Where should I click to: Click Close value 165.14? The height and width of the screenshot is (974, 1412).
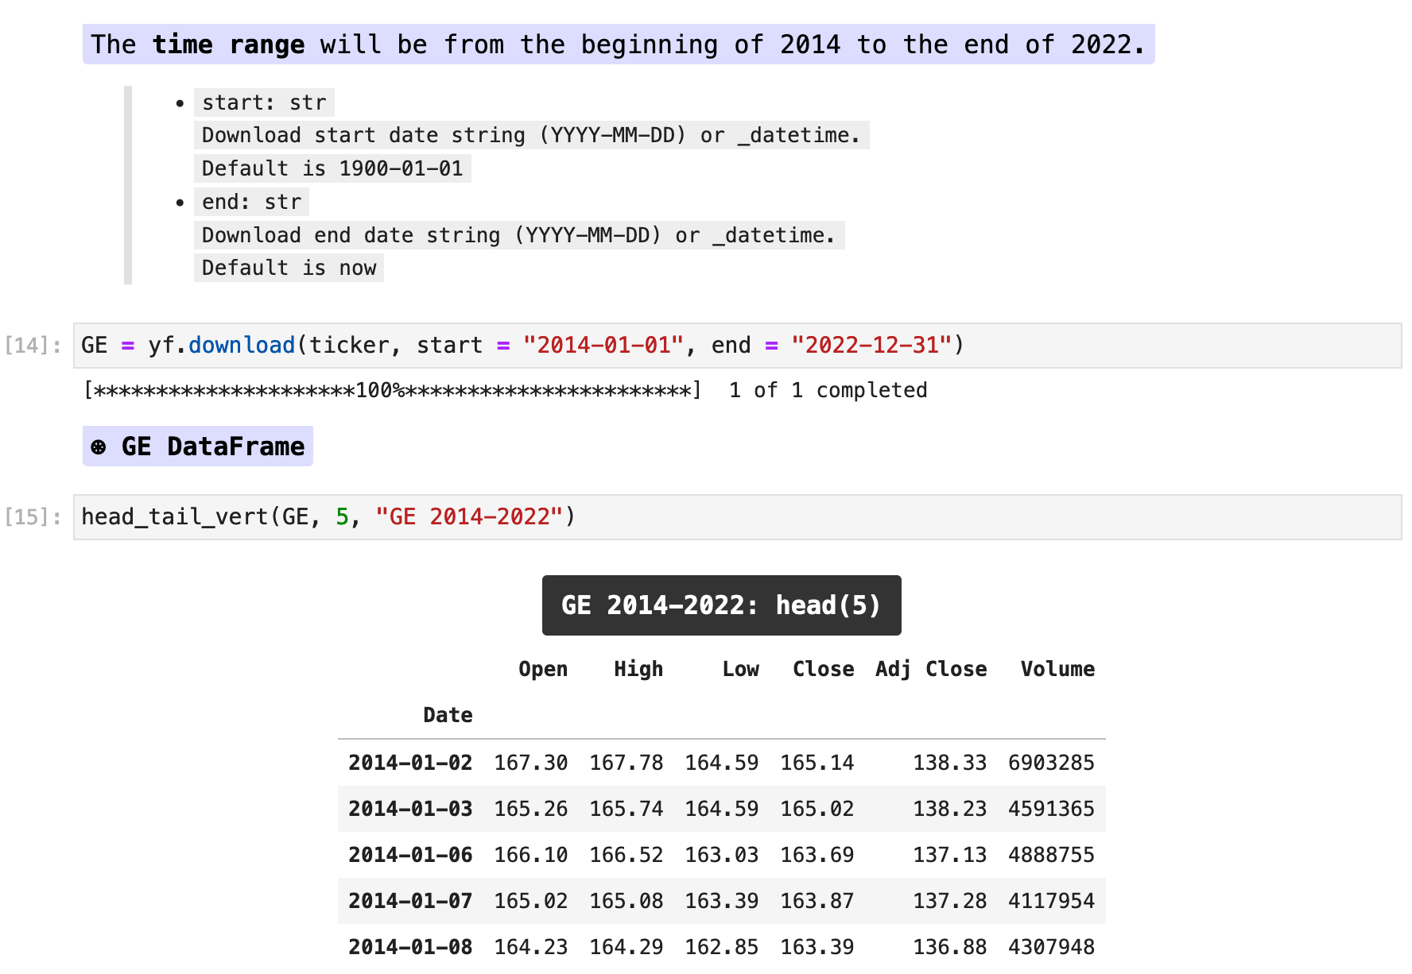click(817, 763)
